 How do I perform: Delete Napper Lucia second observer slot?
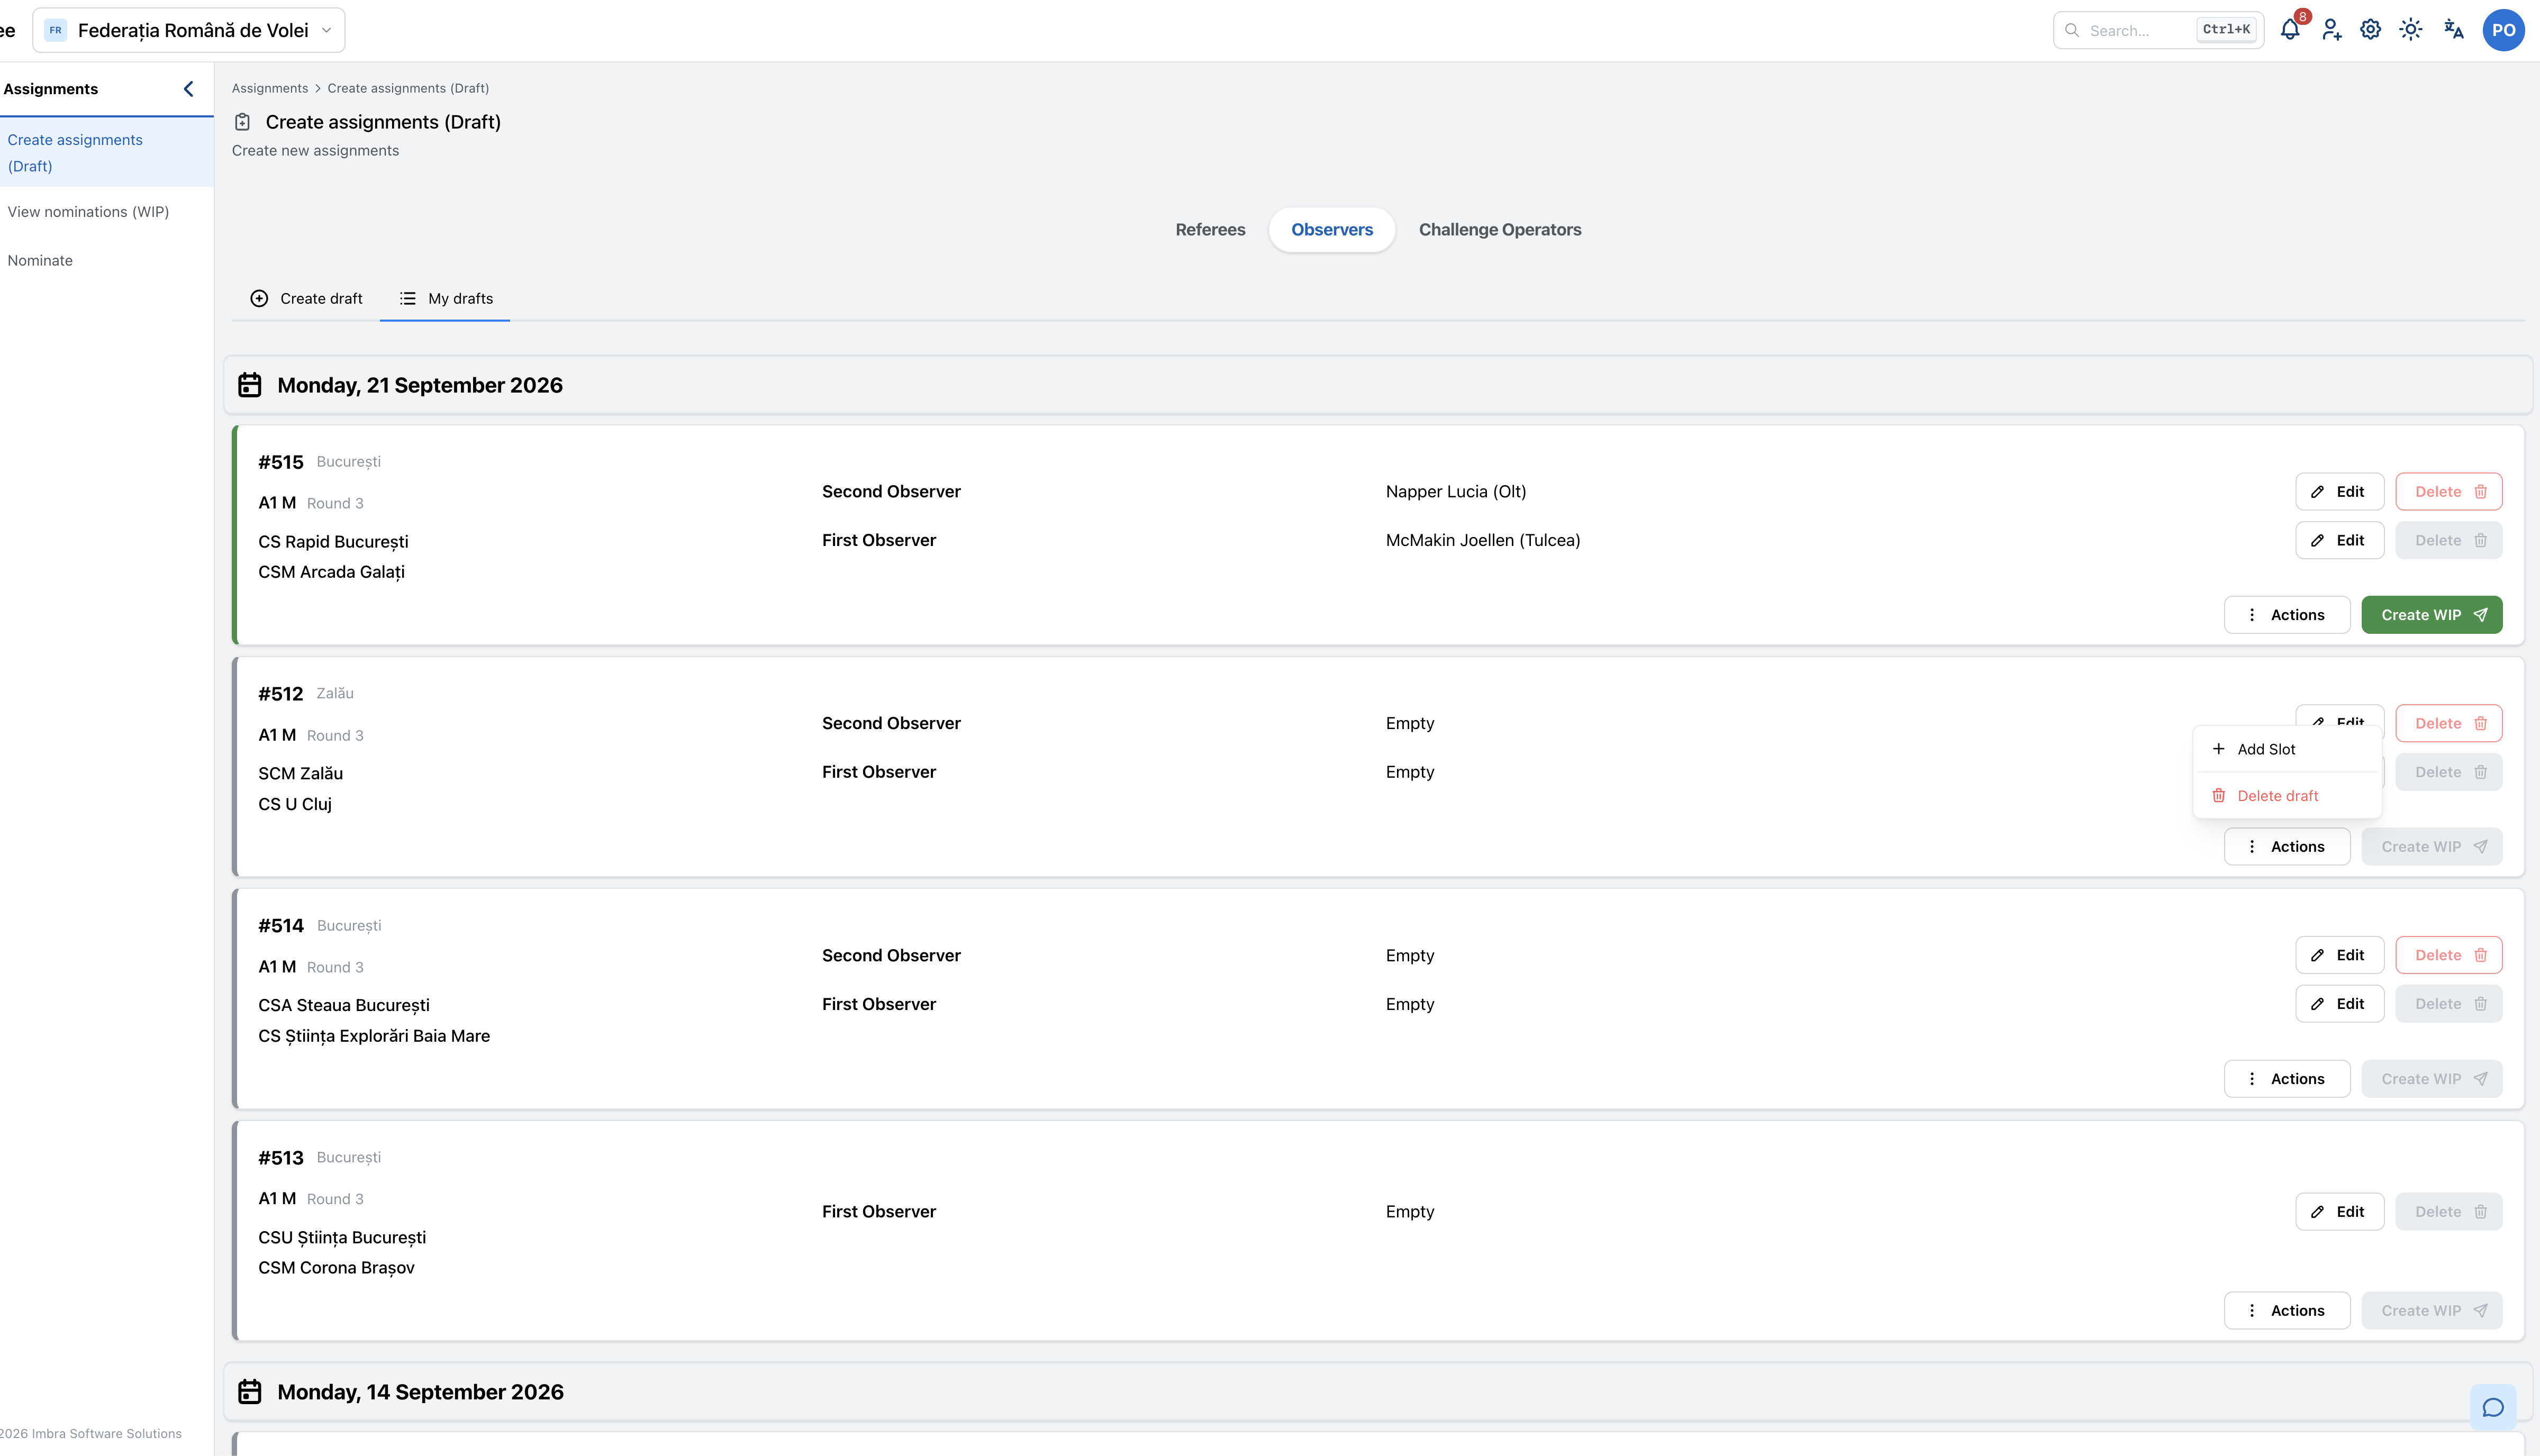coord(2449,492)
